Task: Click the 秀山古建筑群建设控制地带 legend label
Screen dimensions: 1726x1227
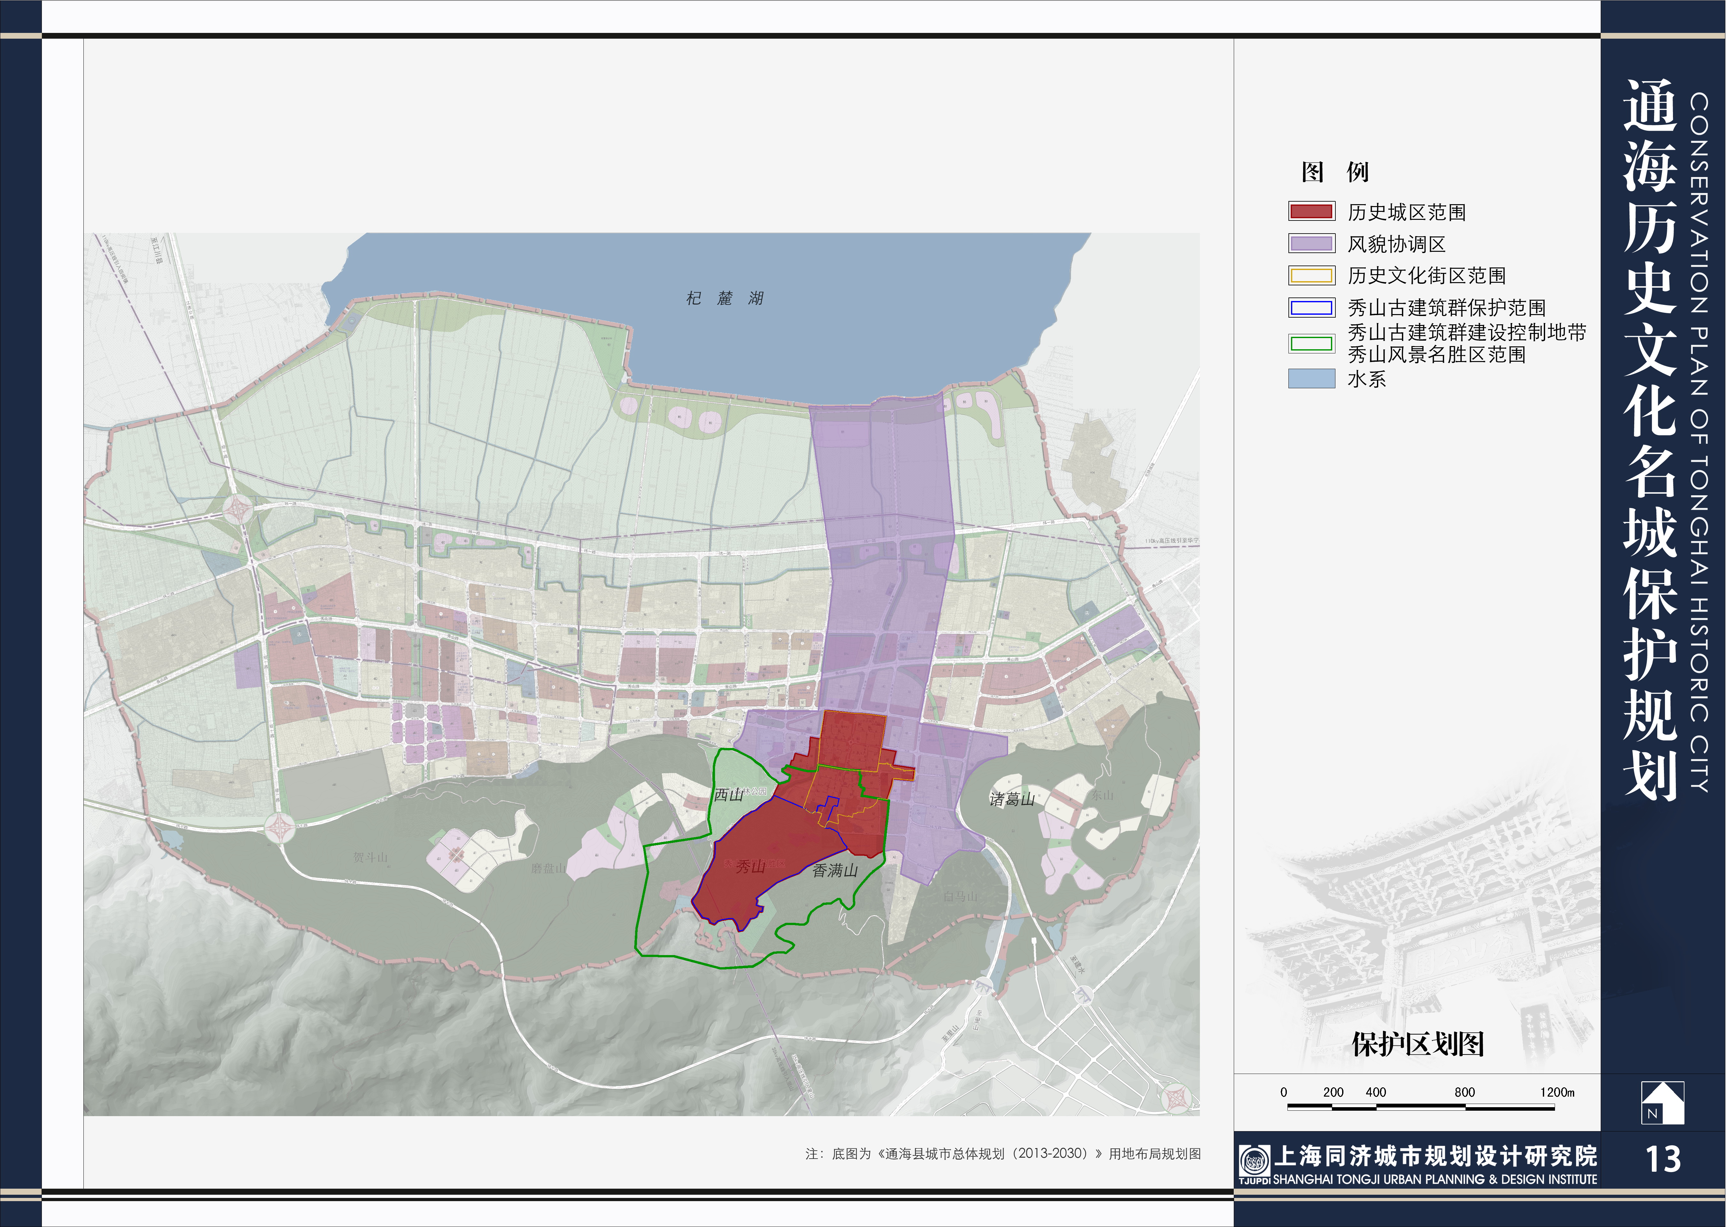Action: pyautogui.click(x=1467, y=332)
